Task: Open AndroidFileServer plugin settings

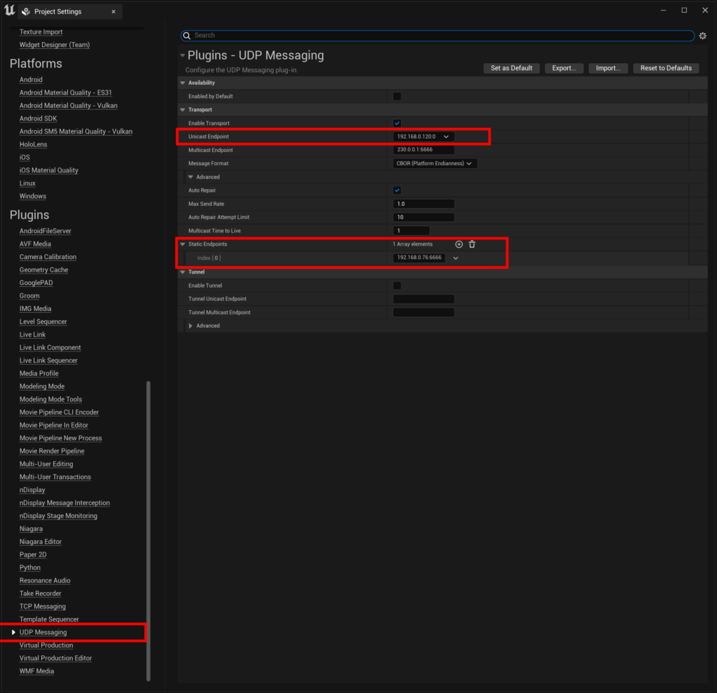Action: [46, 231]
